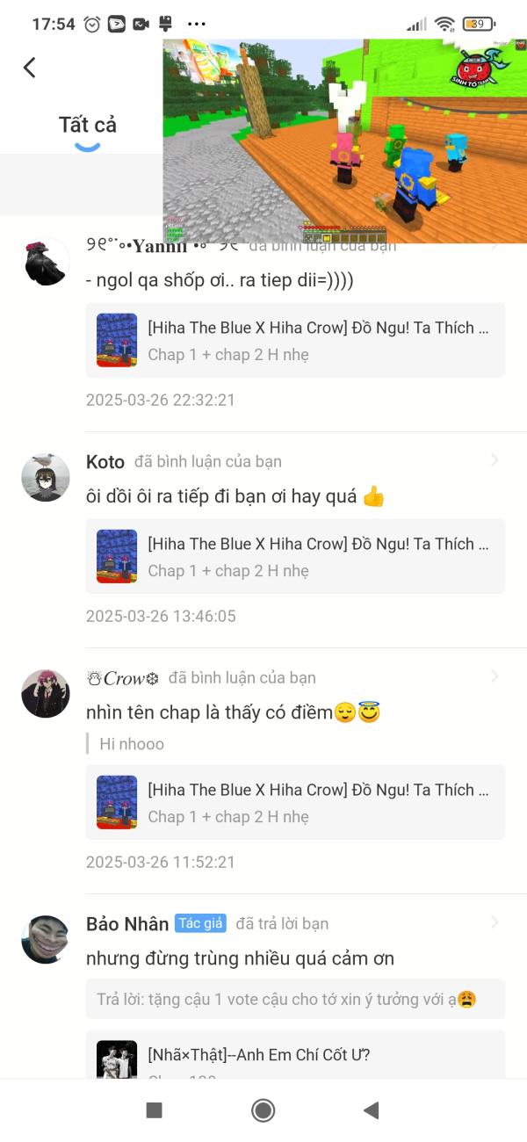The image size is (527, 1142).
Task: Tap story thumbnail under Crow's comment
Action: click(x=117, y=802)
